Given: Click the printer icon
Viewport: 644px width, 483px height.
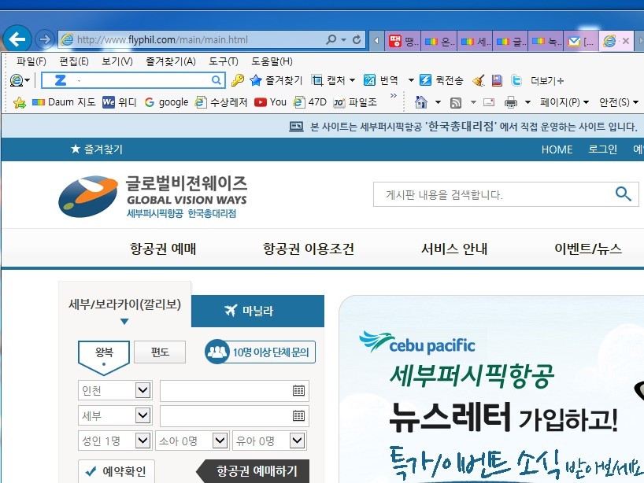Looking at the screenshot, I should (510, 101).
